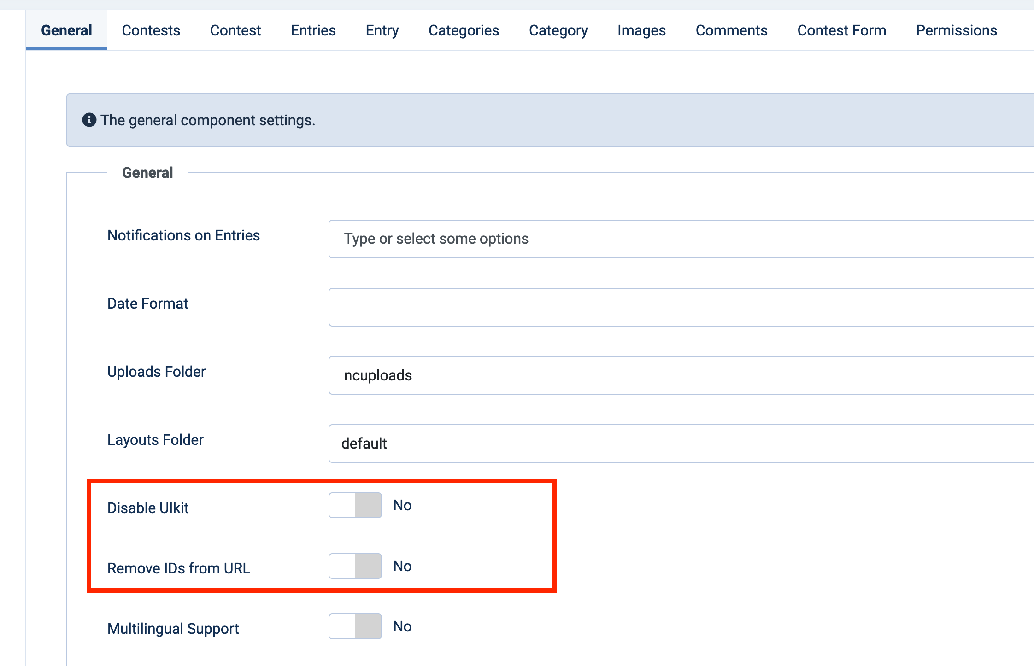Screen dimensions: 1034x666
Task: Click the Layouts Folder field showing default
Action: point(507,443)
